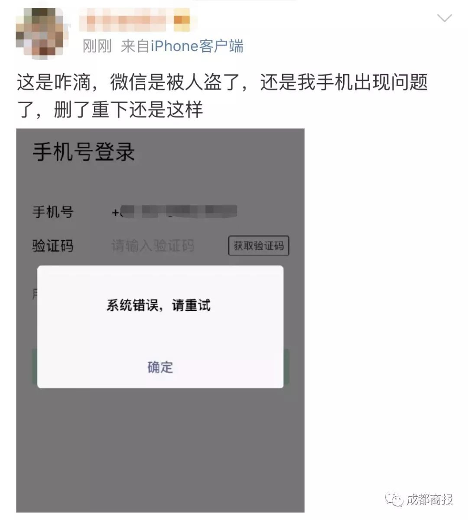Expand the post options chevron arrow
Screen dimensions: 468x520
pos(444,18)
